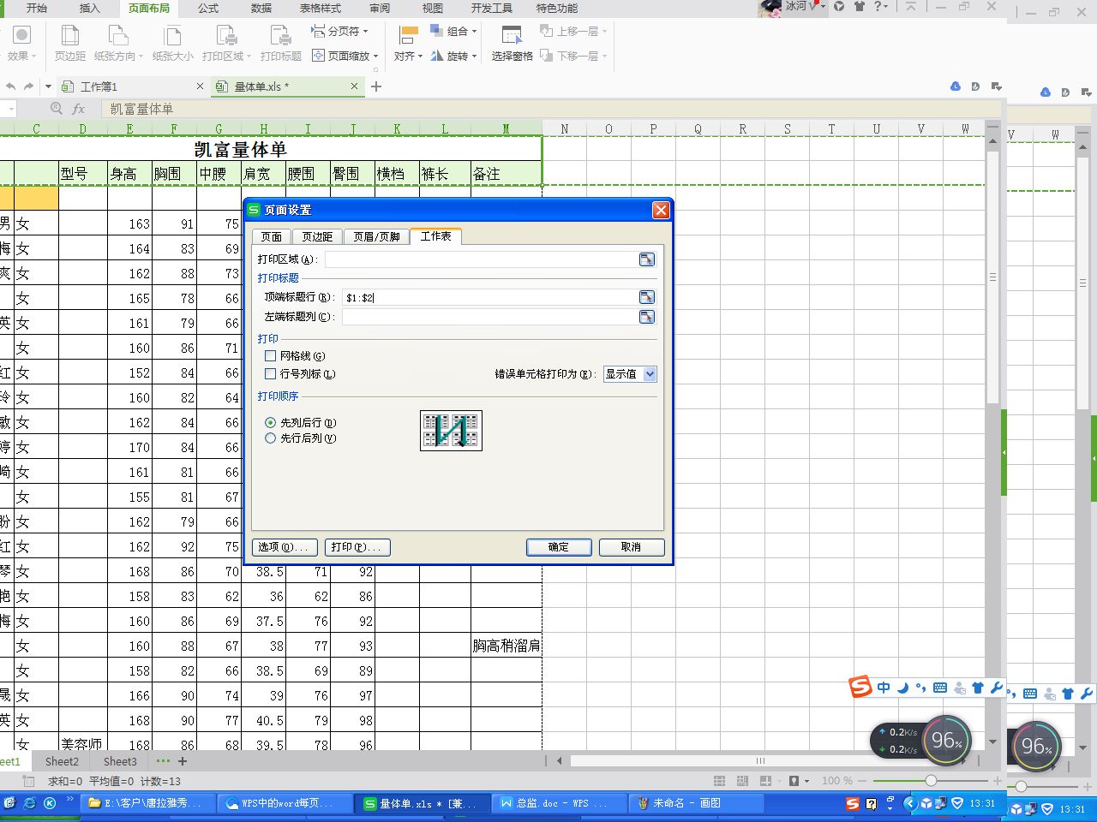Open the 视图 ribbon tab
This screenshot has height=822, width=1097.
coord(433,8)
